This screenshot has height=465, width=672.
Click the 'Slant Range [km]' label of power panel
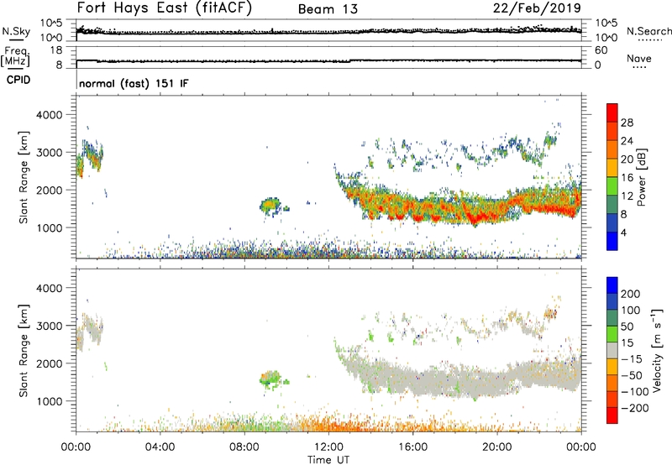[x=24, y=177]
